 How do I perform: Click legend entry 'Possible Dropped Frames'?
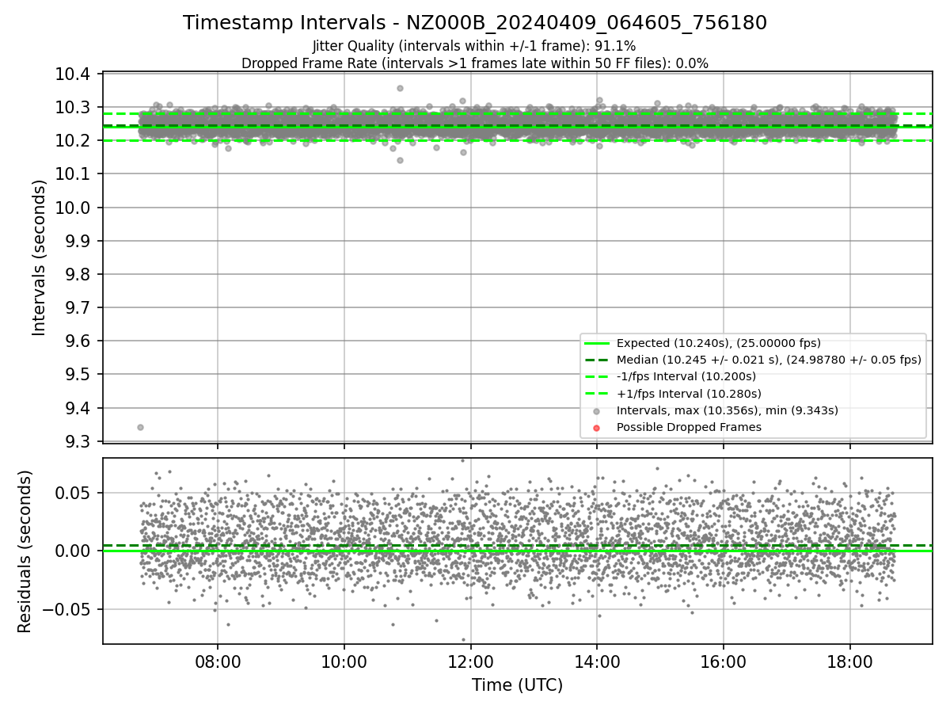click(x=689, y=427)
